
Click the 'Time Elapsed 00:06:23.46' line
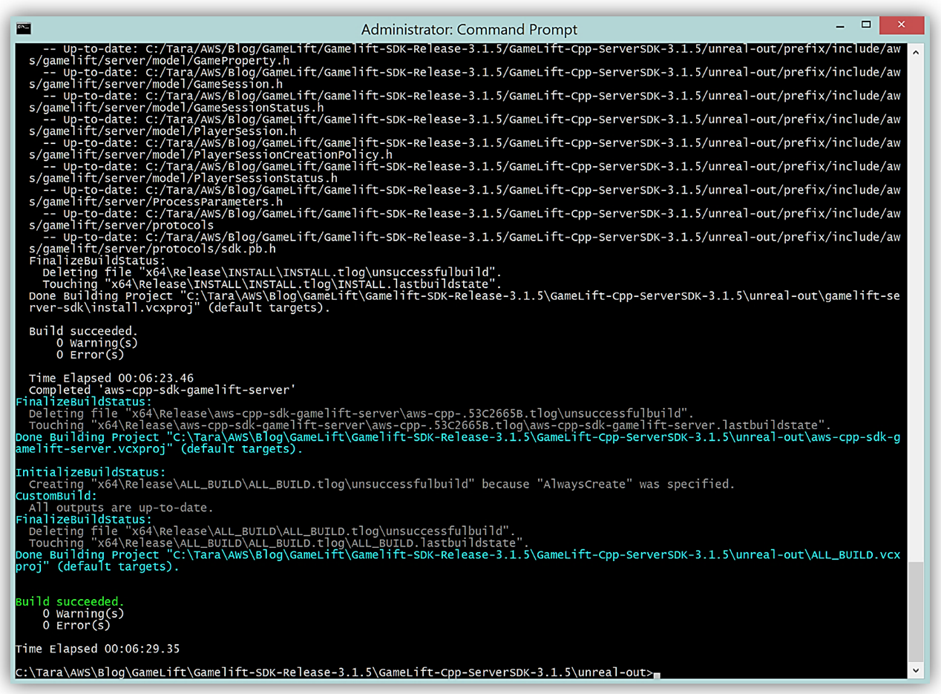[x=111, y=378]
